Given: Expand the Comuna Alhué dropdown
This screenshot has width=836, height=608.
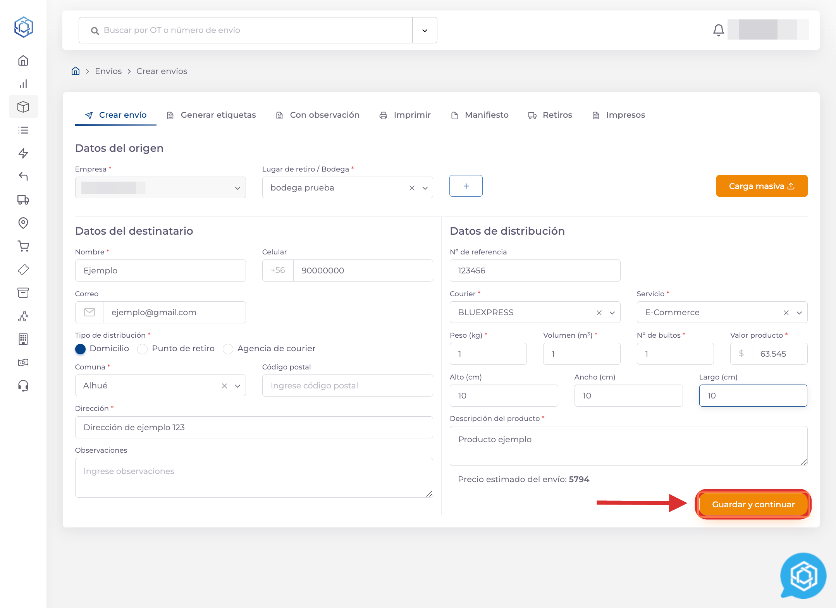Looking at the screenshot, I should coord(237,386).
